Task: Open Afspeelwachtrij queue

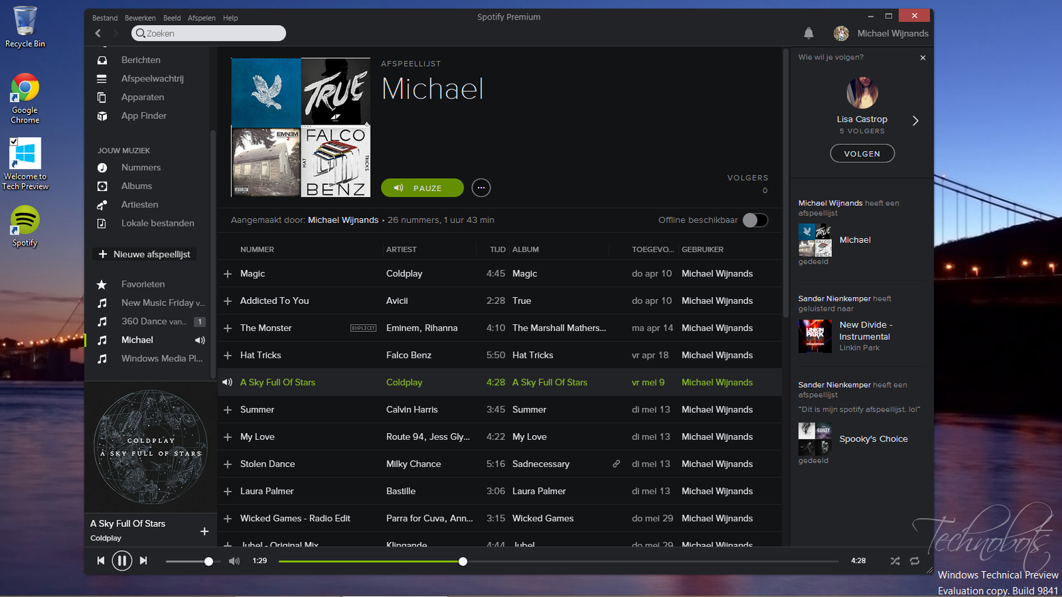Action: pyautogui.click(x=152, y=78)
